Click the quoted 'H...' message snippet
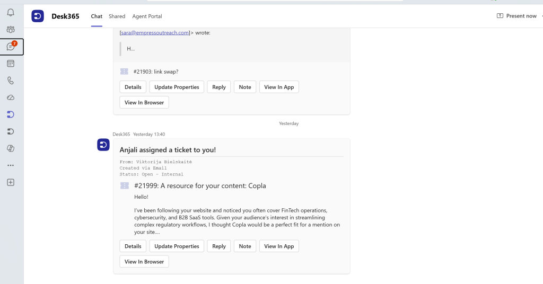The height and width of the screenshot is (284, 543). tap(130, 49)
